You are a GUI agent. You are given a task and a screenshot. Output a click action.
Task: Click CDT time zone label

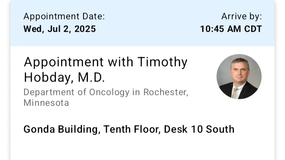[x=253, y=29]
